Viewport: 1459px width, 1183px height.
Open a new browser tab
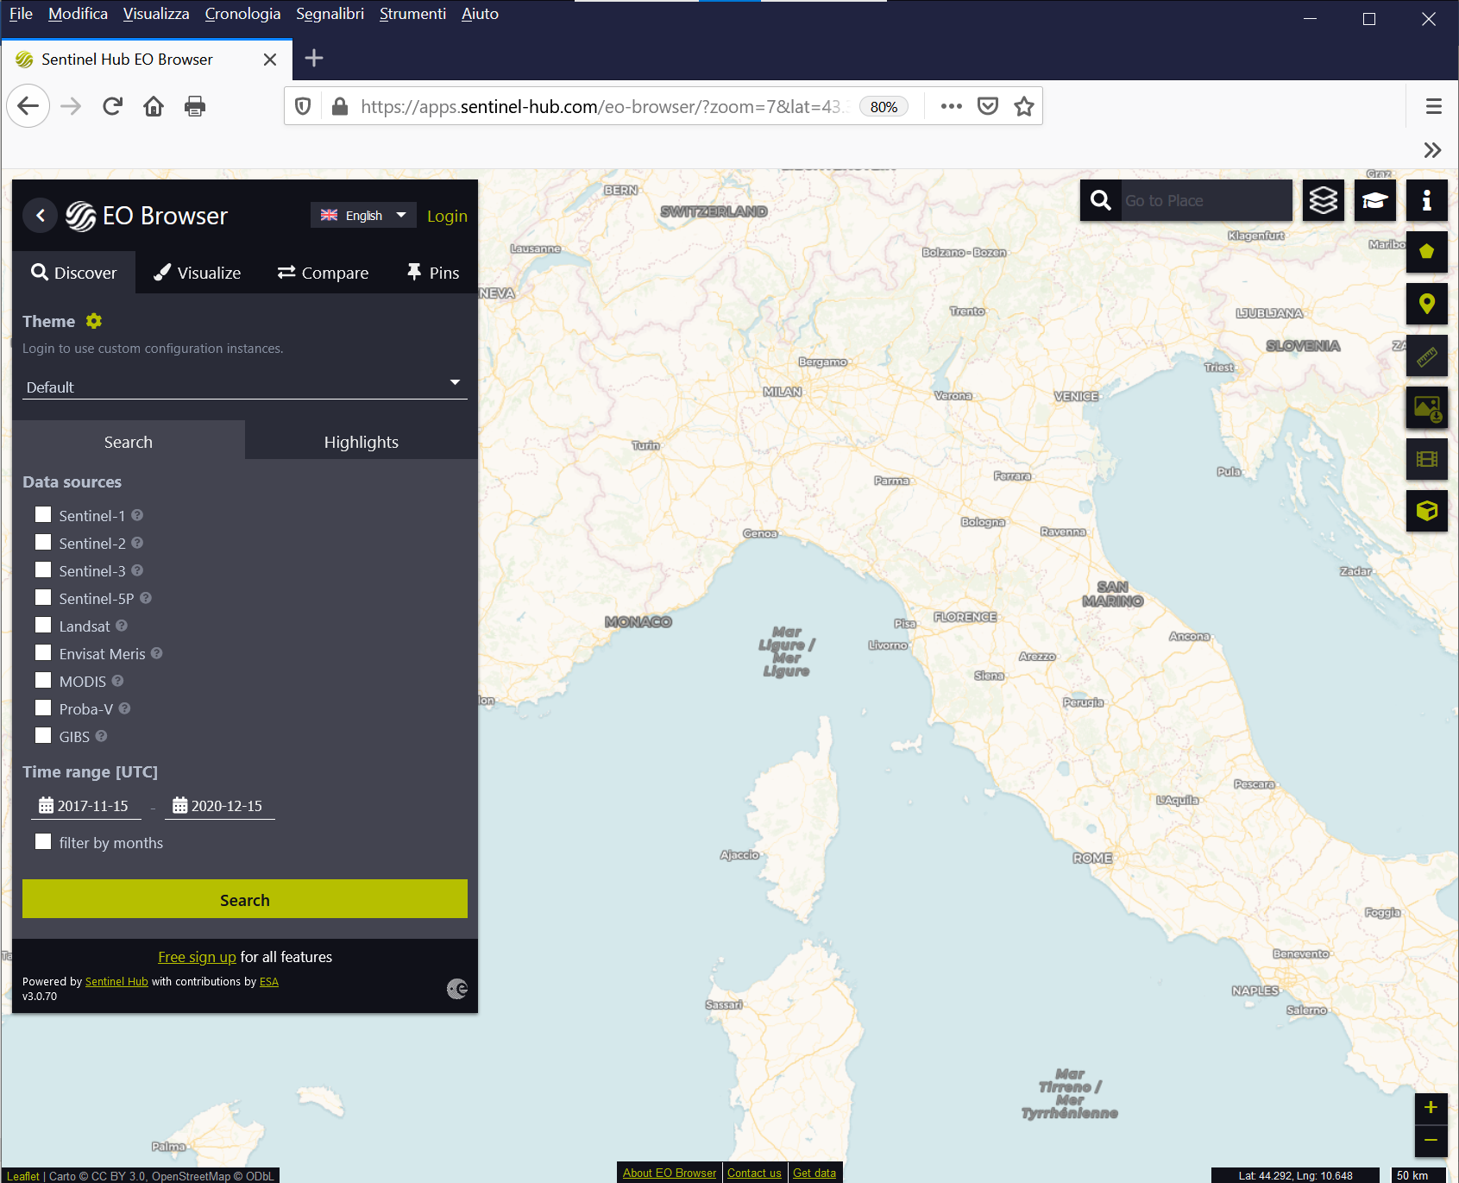click(314, 59)
